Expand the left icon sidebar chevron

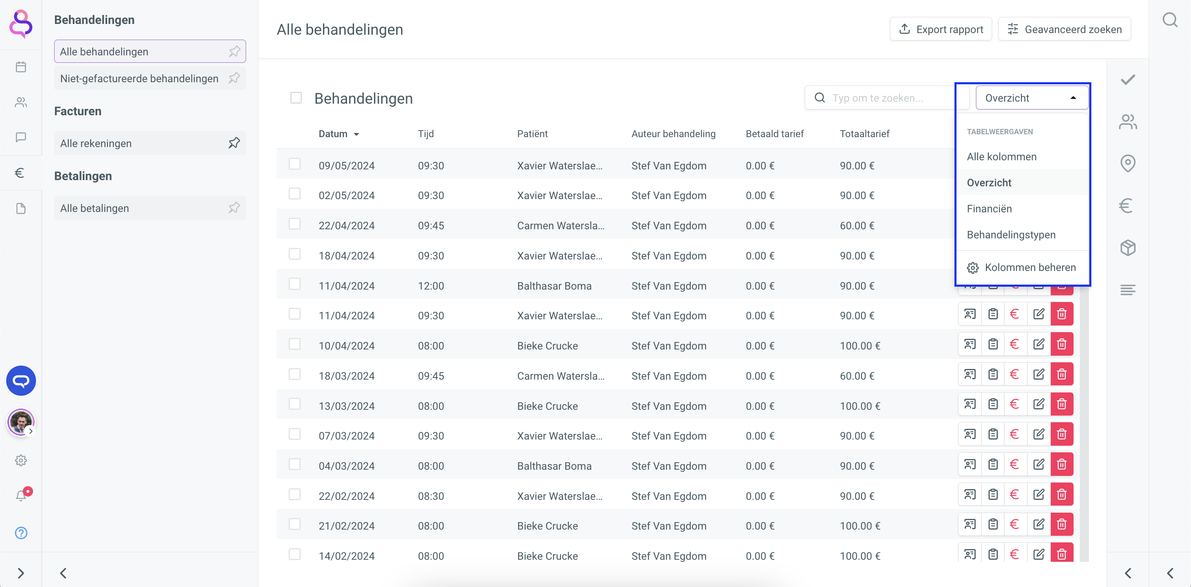pyautogui.click(x=21, y=573)
